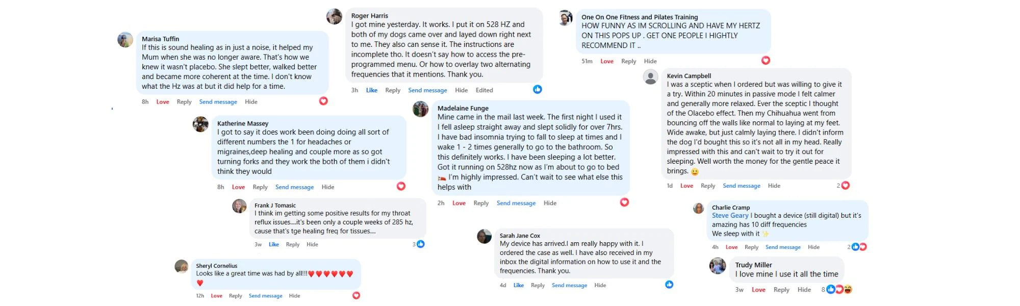The width and height of the screenshot is (1020, 306).
Task: Send message to Kevin Campbell
Action: tap(741, 186)
